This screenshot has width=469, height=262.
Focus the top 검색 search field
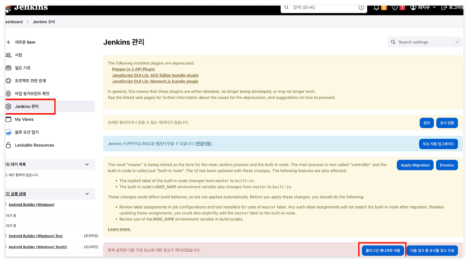pyautogui.click(x=324, y=8)
